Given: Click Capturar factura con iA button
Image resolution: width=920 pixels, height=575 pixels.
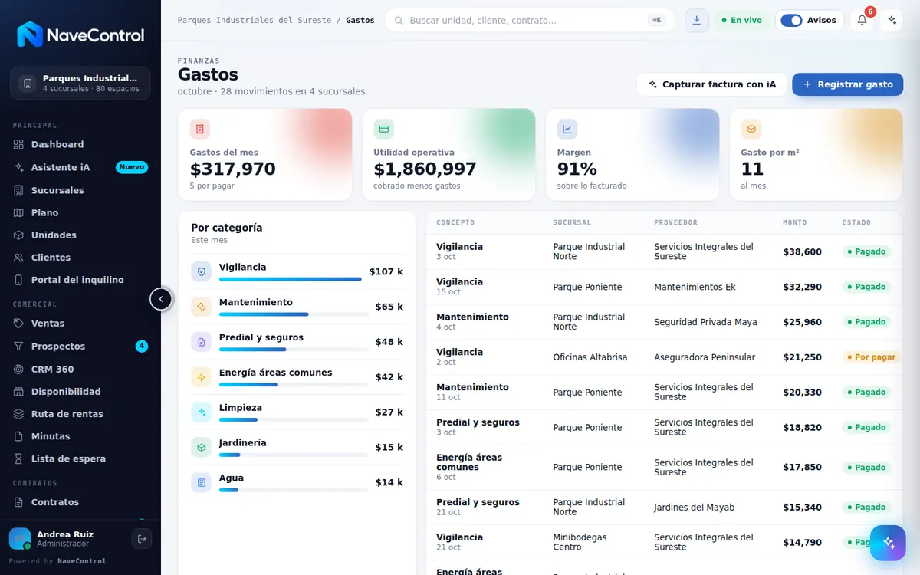Looking at the screenshot, I should tap(711, 84).
